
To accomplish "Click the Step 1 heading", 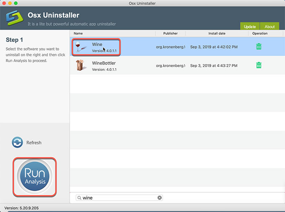I will pyautogui.click(x=14, y=40).
